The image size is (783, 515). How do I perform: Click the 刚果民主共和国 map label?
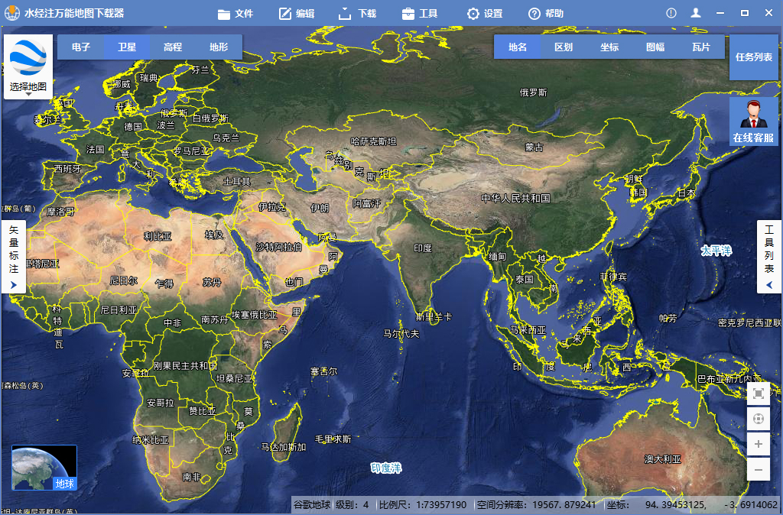pos(185,366)
